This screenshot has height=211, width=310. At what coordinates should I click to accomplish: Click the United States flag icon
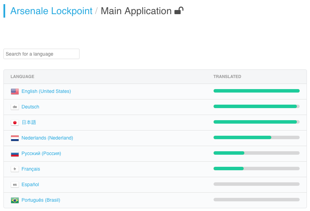click(15, 92)
